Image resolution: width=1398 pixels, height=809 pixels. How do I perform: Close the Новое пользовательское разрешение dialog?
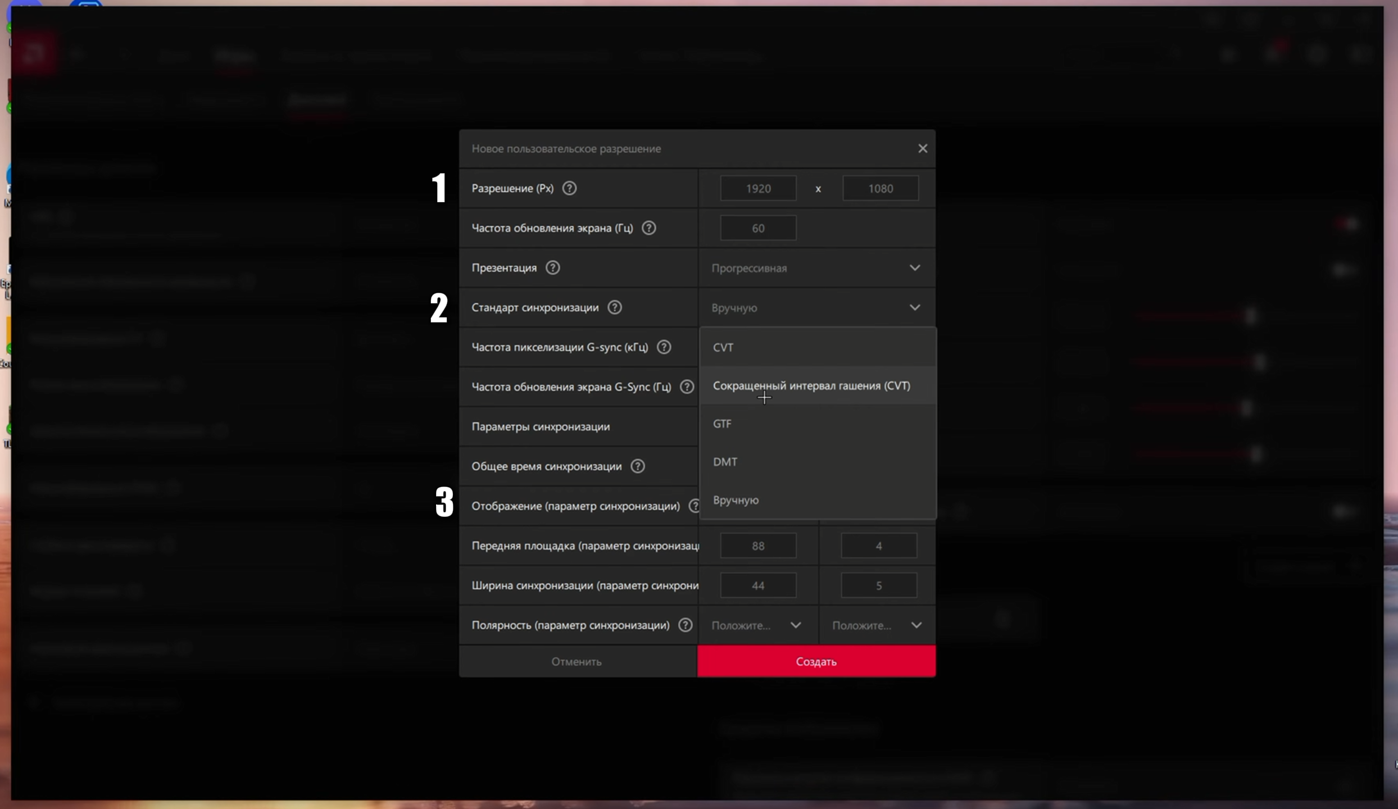tap(923, 148)
